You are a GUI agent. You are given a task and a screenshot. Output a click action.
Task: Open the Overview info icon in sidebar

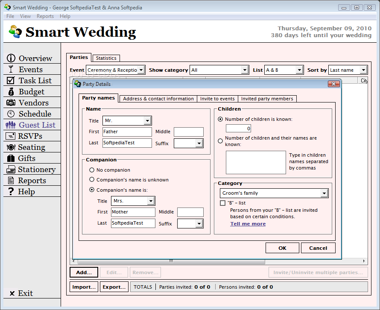coord(11,58)
